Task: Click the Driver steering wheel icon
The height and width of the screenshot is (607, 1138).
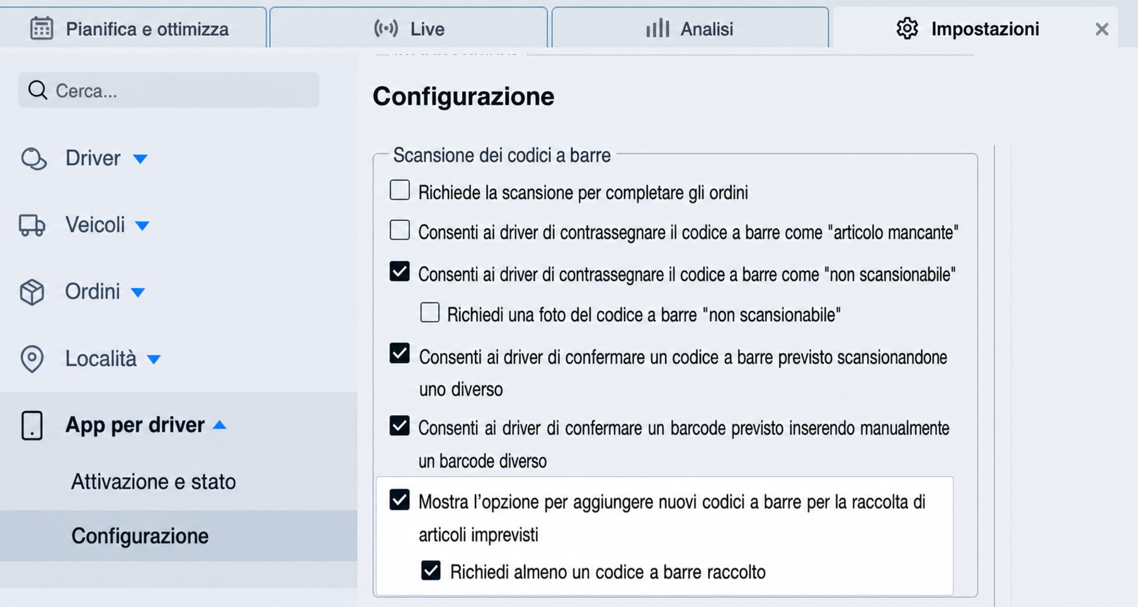Action: (x=33, y=159)
